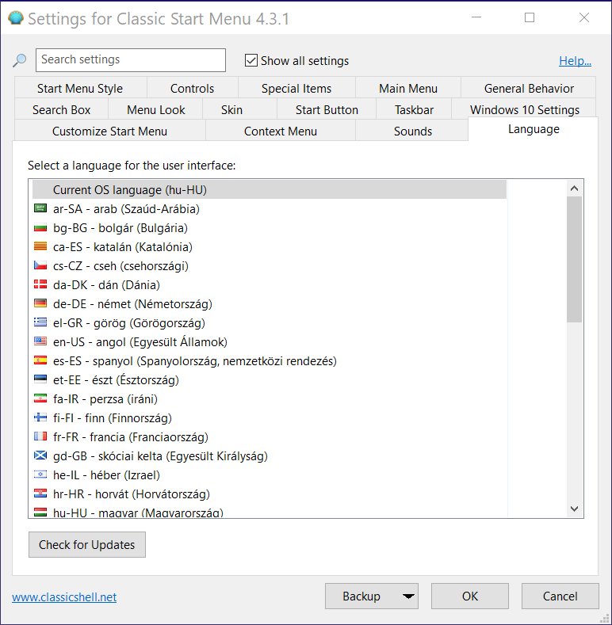Click the language list scroll down arrow
The height and width of the screenshot is (625, 612).
coord(575,509)
